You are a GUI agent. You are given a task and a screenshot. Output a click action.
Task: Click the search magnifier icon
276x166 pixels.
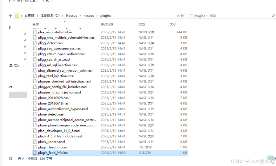[x=273, y=16]
